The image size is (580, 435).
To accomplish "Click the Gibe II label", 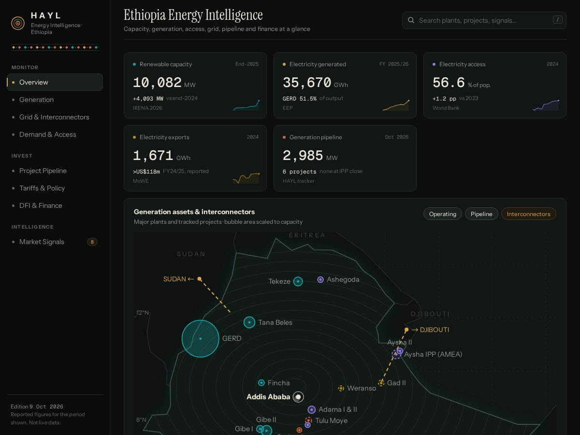I will coord(266,420).
